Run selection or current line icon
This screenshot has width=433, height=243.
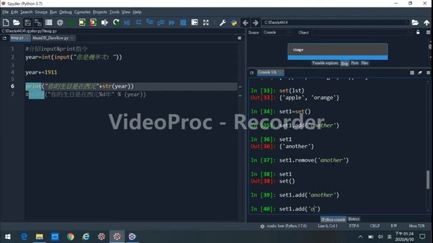point(104,22)
